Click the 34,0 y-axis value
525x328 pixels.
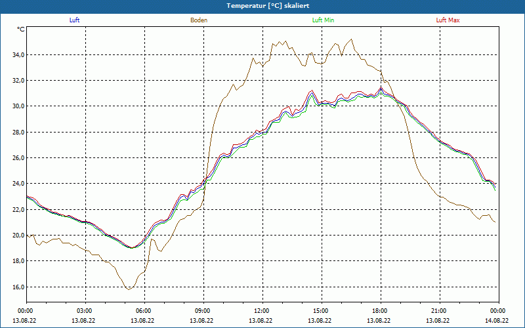[19, 54]
